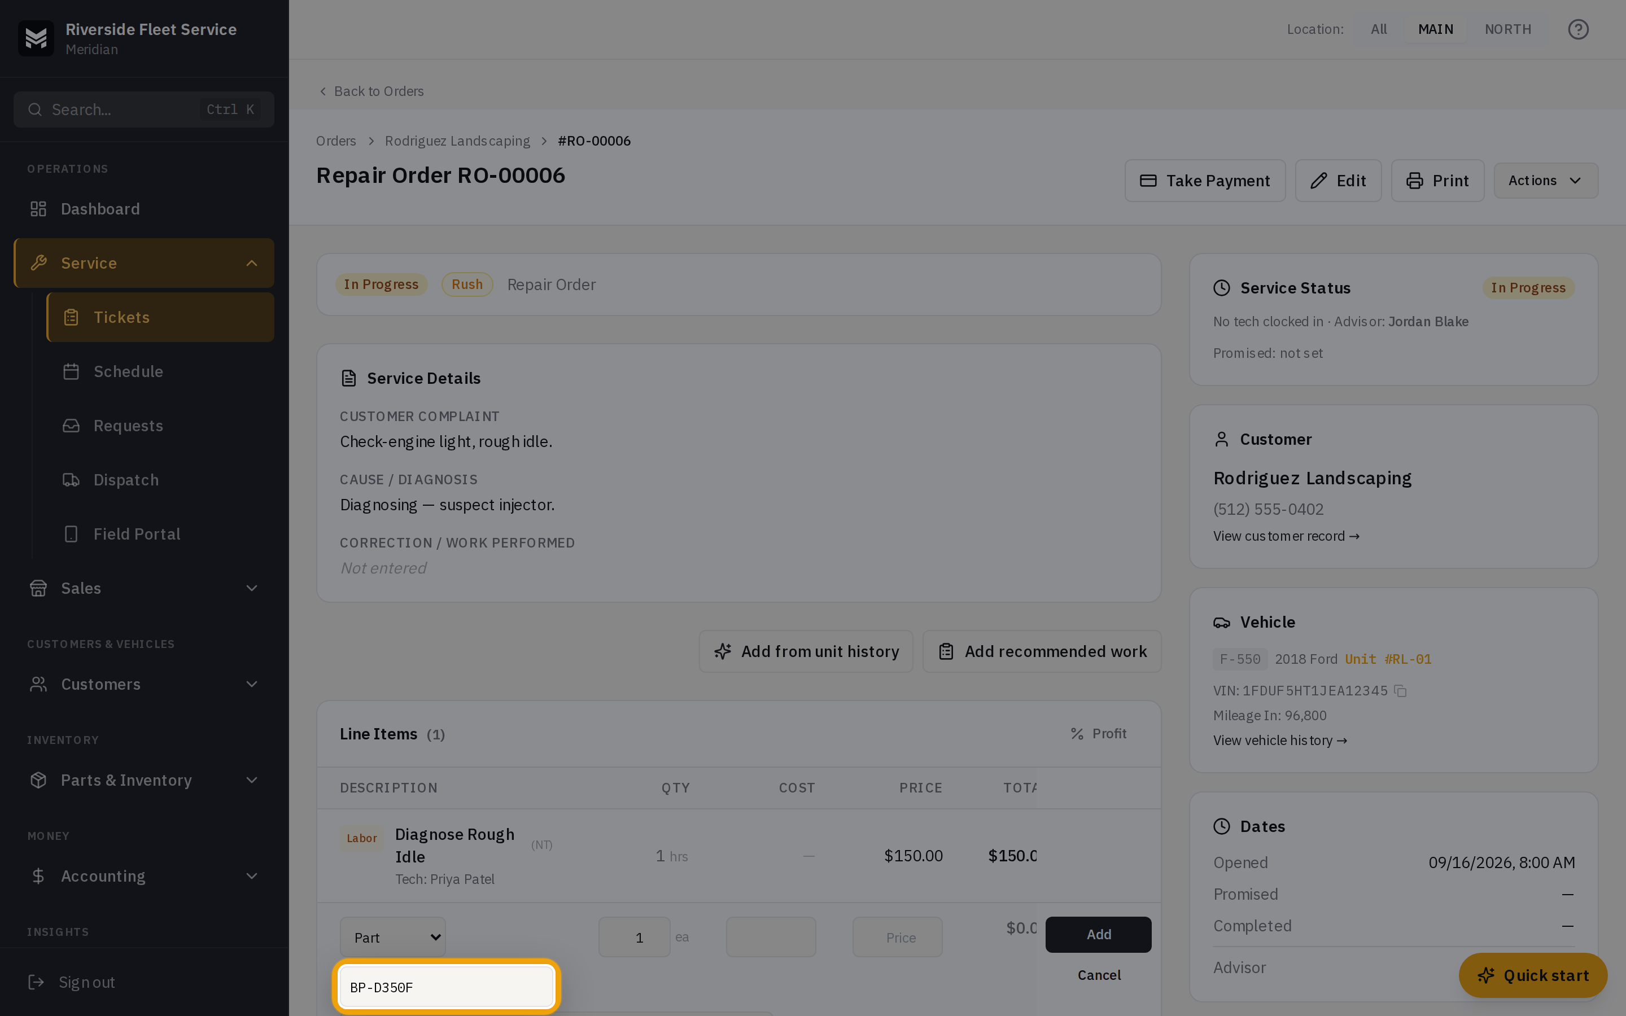Viewport: 1626px width, 1016px height.
Task: Open View customer record link
Action: click(1286, 536)
